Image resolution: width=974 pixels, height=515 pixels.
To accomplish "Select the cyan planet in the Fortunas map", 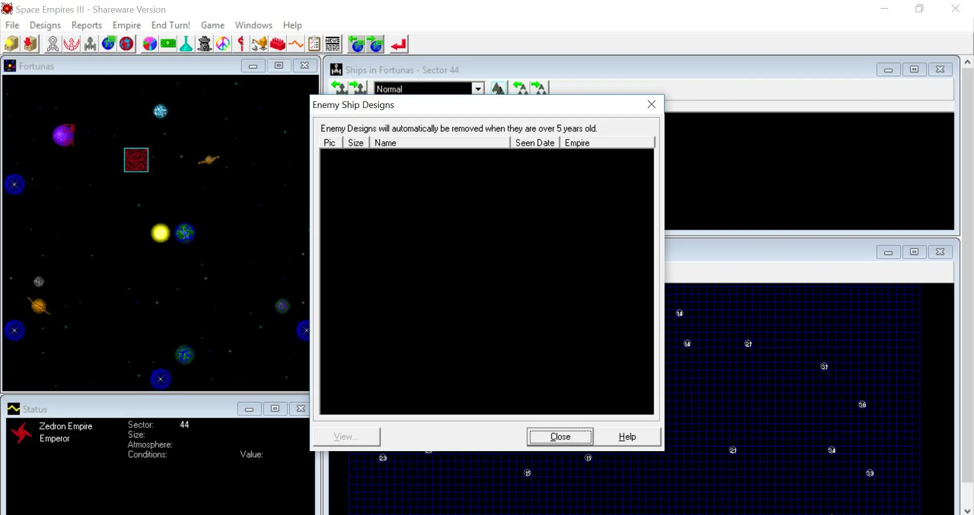I will click(160, 111).
